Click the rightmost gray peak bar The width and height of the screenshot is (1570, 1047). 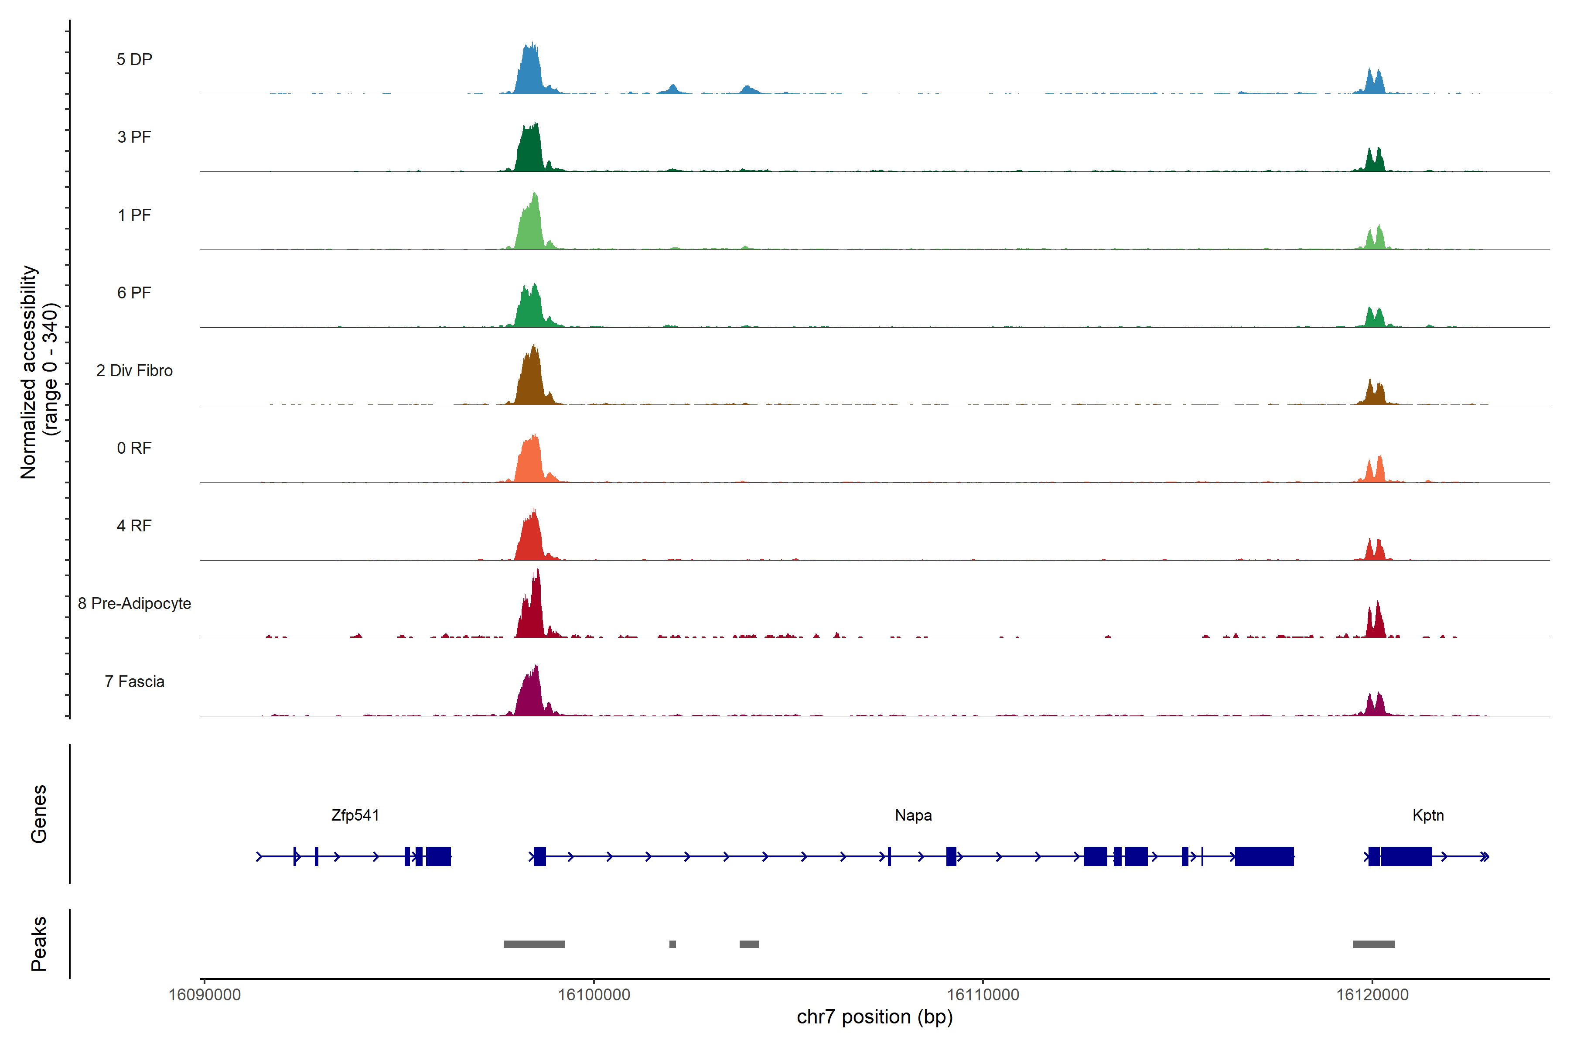[x=1374, y=944]
